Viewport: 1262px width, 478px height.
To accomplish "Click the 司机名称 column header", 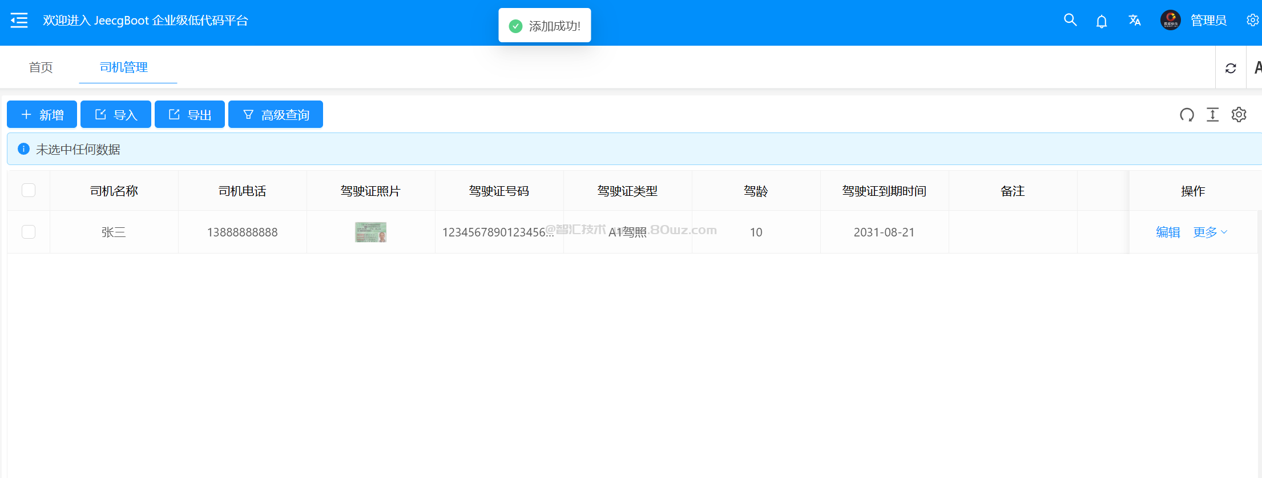I will [114, 191].
